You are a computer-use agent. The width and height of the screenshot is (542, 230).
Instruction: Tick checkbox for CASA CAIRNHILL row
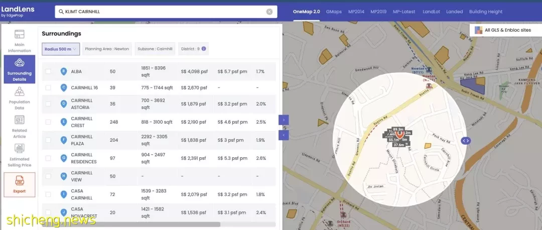coord(48,194)
